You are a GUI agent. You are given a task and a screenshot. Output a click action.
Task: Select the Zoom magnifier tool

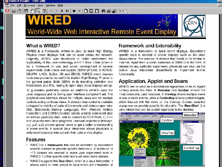(38, 11)
